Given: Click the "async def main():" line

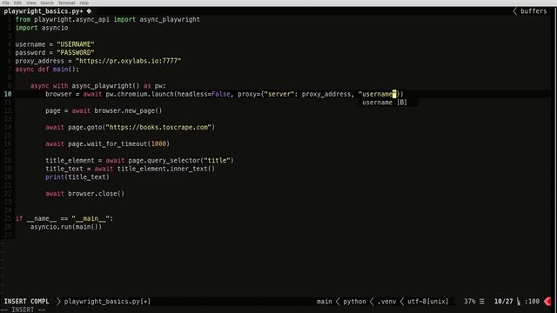Looking at the screenshot, I should 47,70.
